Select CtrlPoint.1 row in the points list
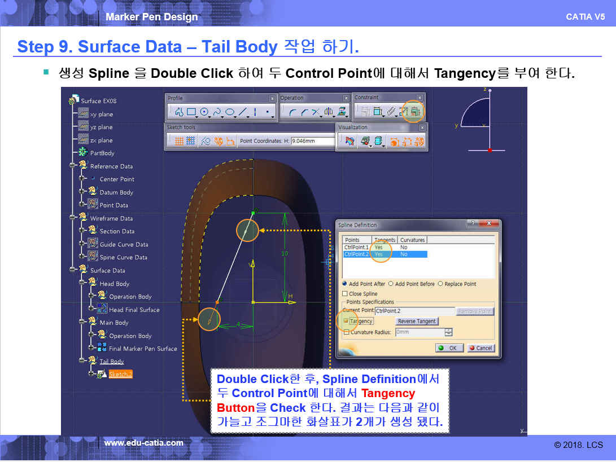Image resolution: width=616 pixels, height=462 pixels. [x=356, y=247]
